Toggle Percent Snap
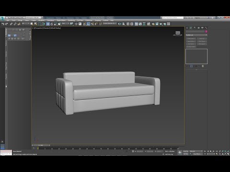 pyautogui.click(x=92, y=24)
